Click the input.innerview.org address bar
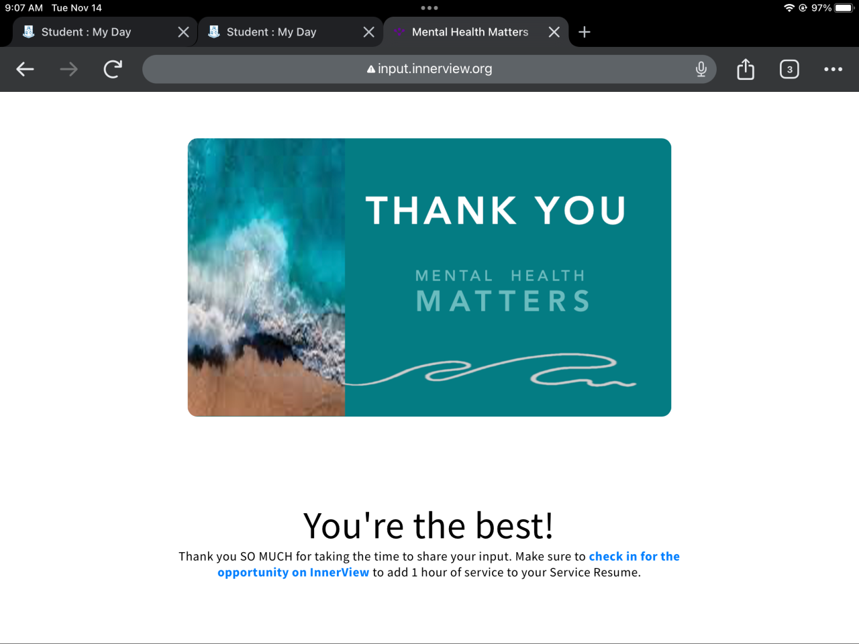This screenshot has height=644, width=859. tap(429, 69)
